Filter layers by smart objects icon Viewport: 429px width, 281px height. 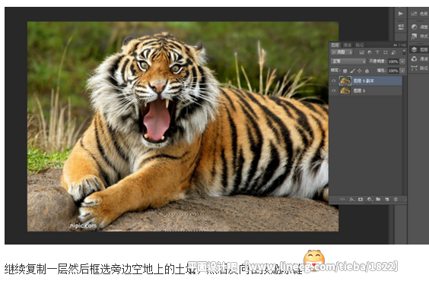tap(393, 52)
